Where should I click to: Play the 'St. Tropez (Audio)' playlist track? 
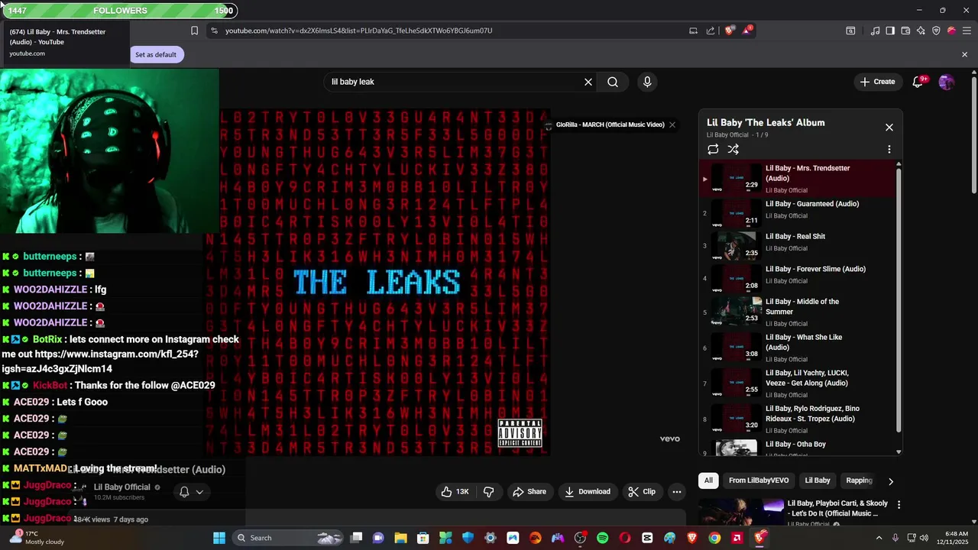[798, 419]
